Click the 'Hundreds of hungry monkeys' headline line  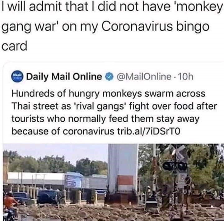click(x=108, y=94)
